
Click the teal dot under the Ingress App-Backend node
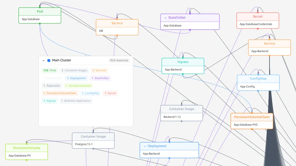pyautogui.click(x=183, y=74)
